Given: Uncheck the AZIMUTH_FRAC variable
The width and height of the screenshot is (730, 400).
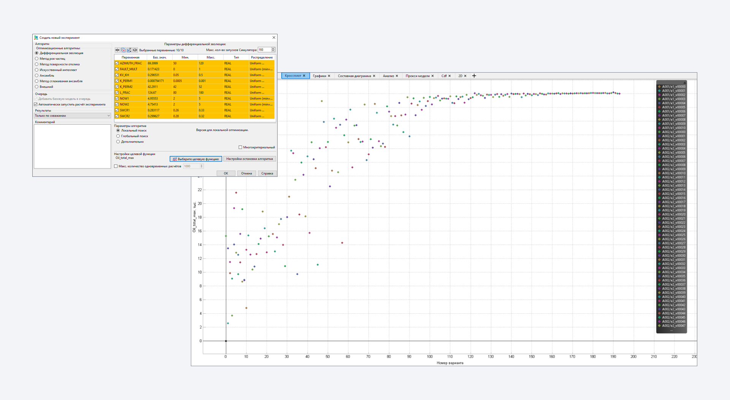Looking at the screenshot, I should point(117,63).
